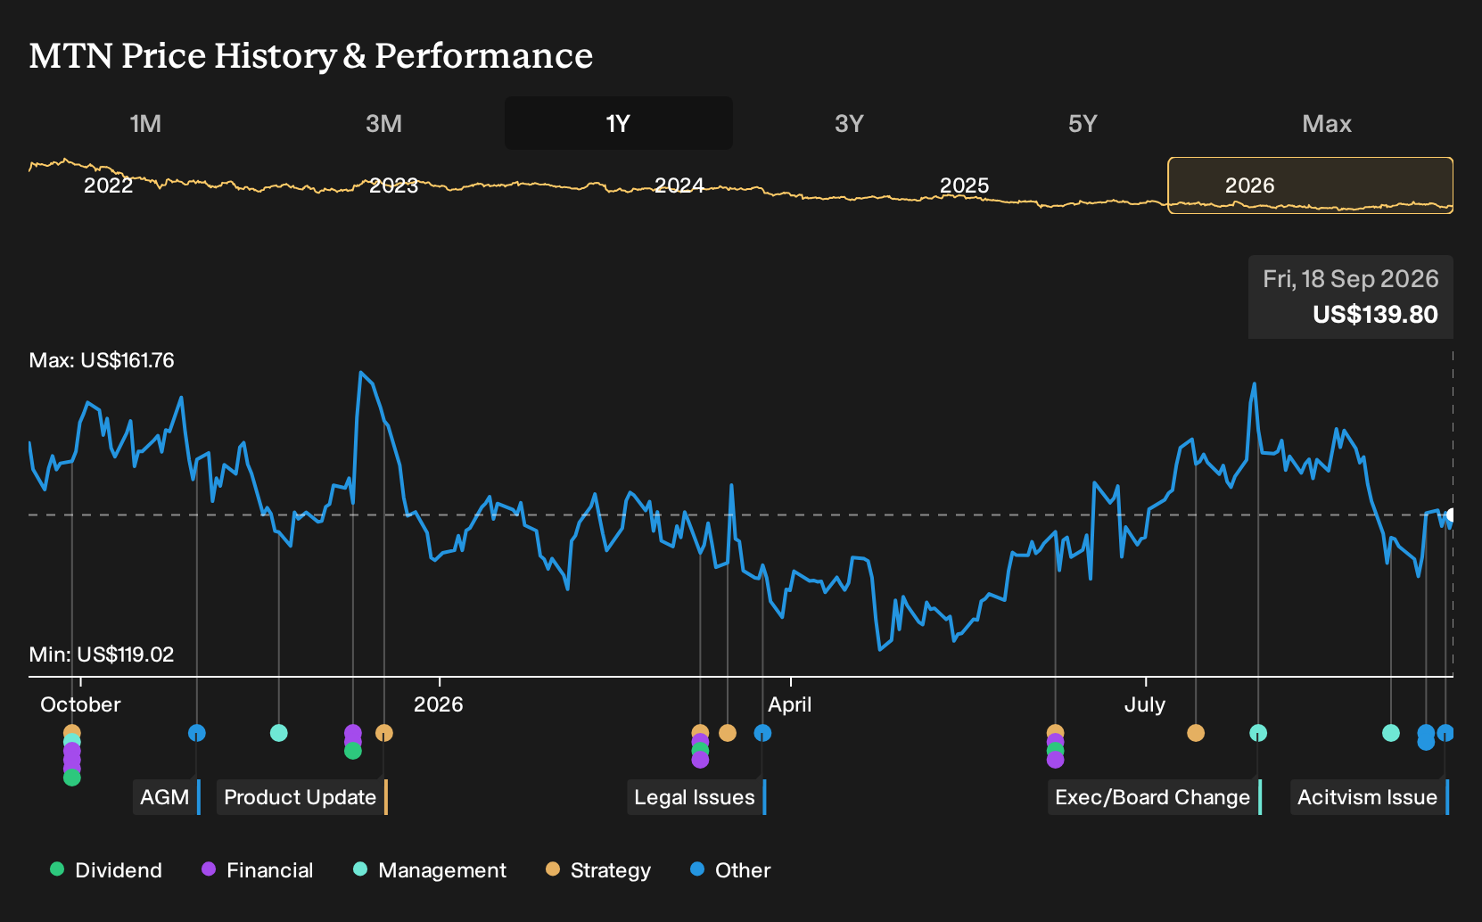Click the October axis label
The height and width of the screenshot is (922, 1482).
tap(80, 704)
